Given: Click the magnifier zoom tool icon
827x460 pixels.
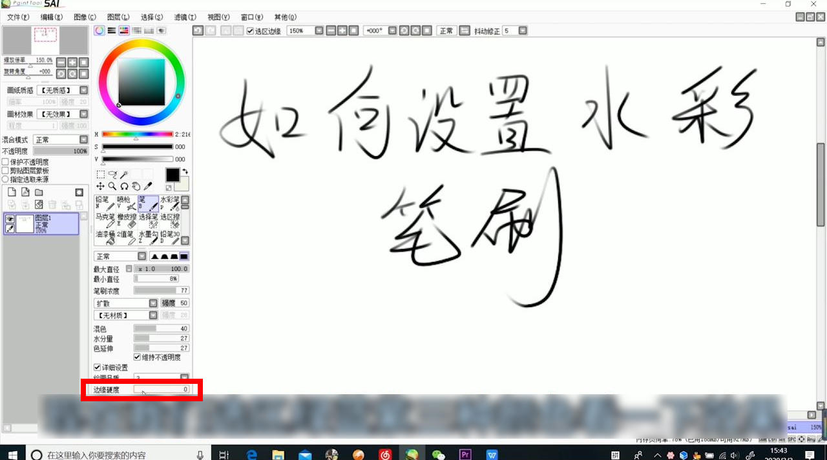Looking at the screenshot, I should (x=112, y=186).
